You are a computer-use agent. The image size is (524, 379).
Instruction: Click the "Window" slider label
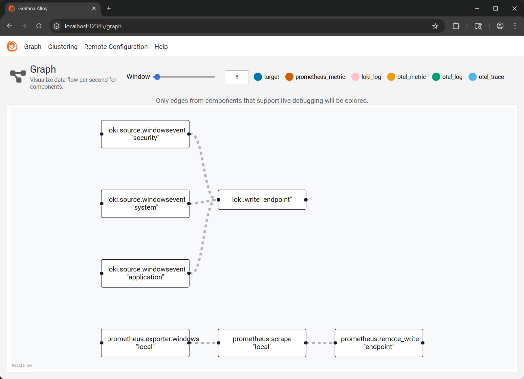[x=138, y=77]
